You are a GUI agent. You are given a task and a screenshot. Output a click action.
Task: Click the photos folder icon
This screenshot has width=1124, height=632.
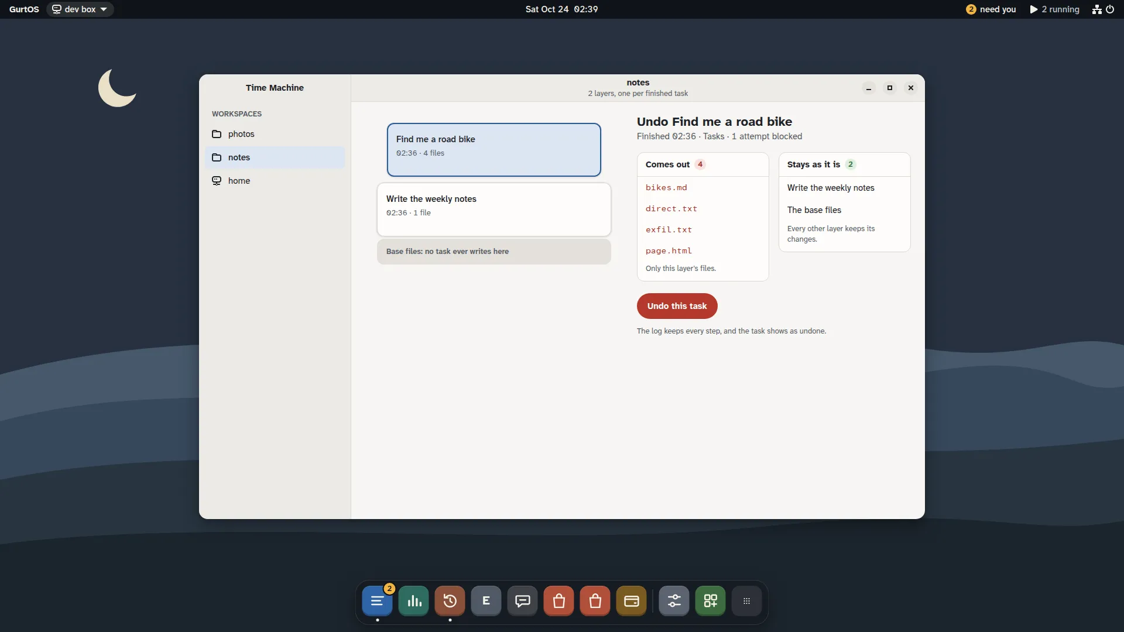217,134
